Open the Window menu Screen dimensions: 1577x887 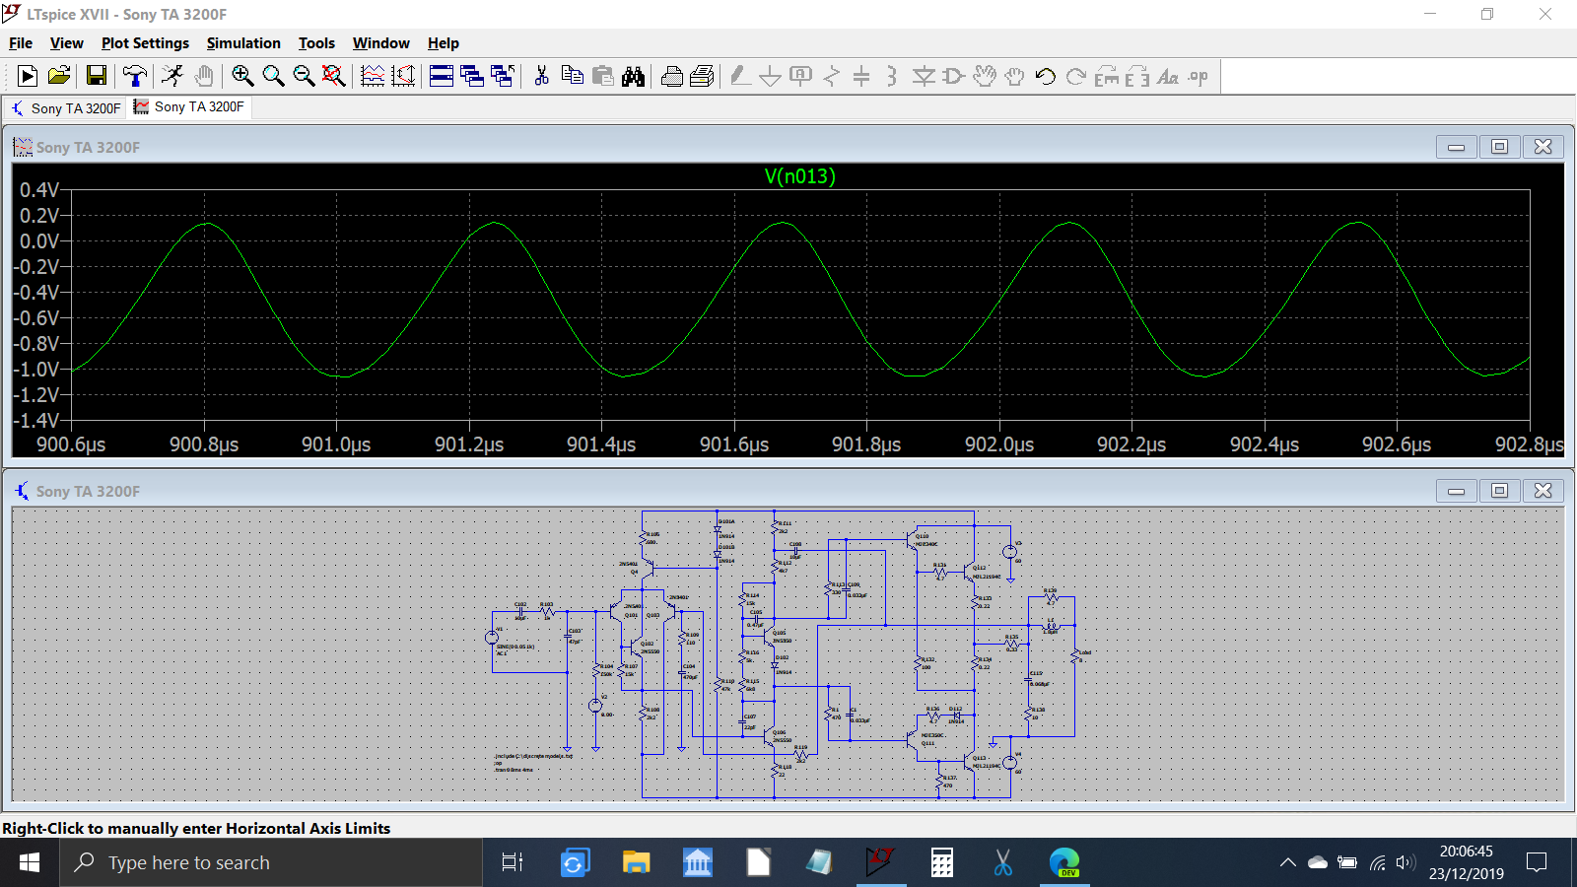point(380,43)
